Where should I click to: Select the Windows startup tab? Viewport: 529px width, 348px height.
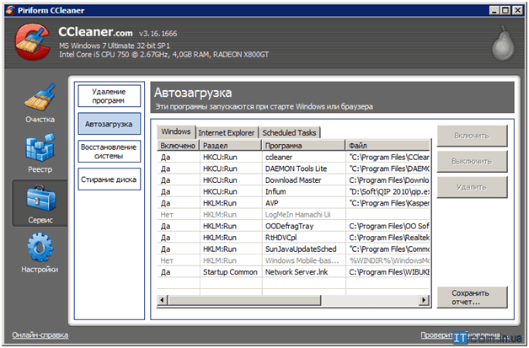click(x=175, y=132)
